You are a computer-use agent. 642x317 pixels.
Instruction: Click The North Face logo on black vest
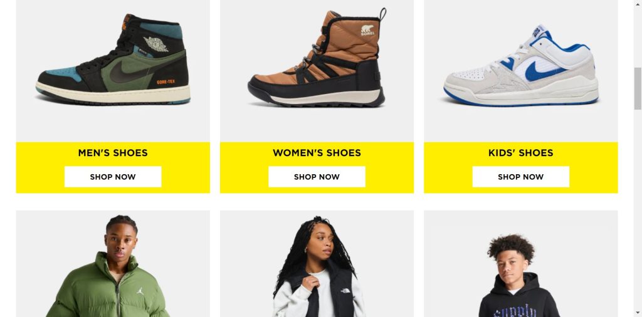coord(345,291)
